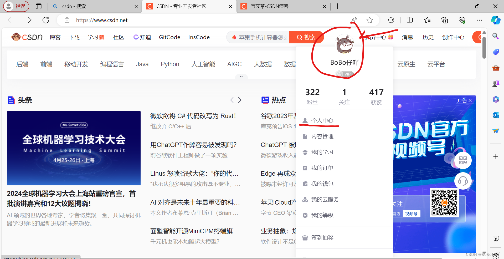This screenshot has width=504, height=259.
Task: Select the Python category
Action: click(170, 64)
